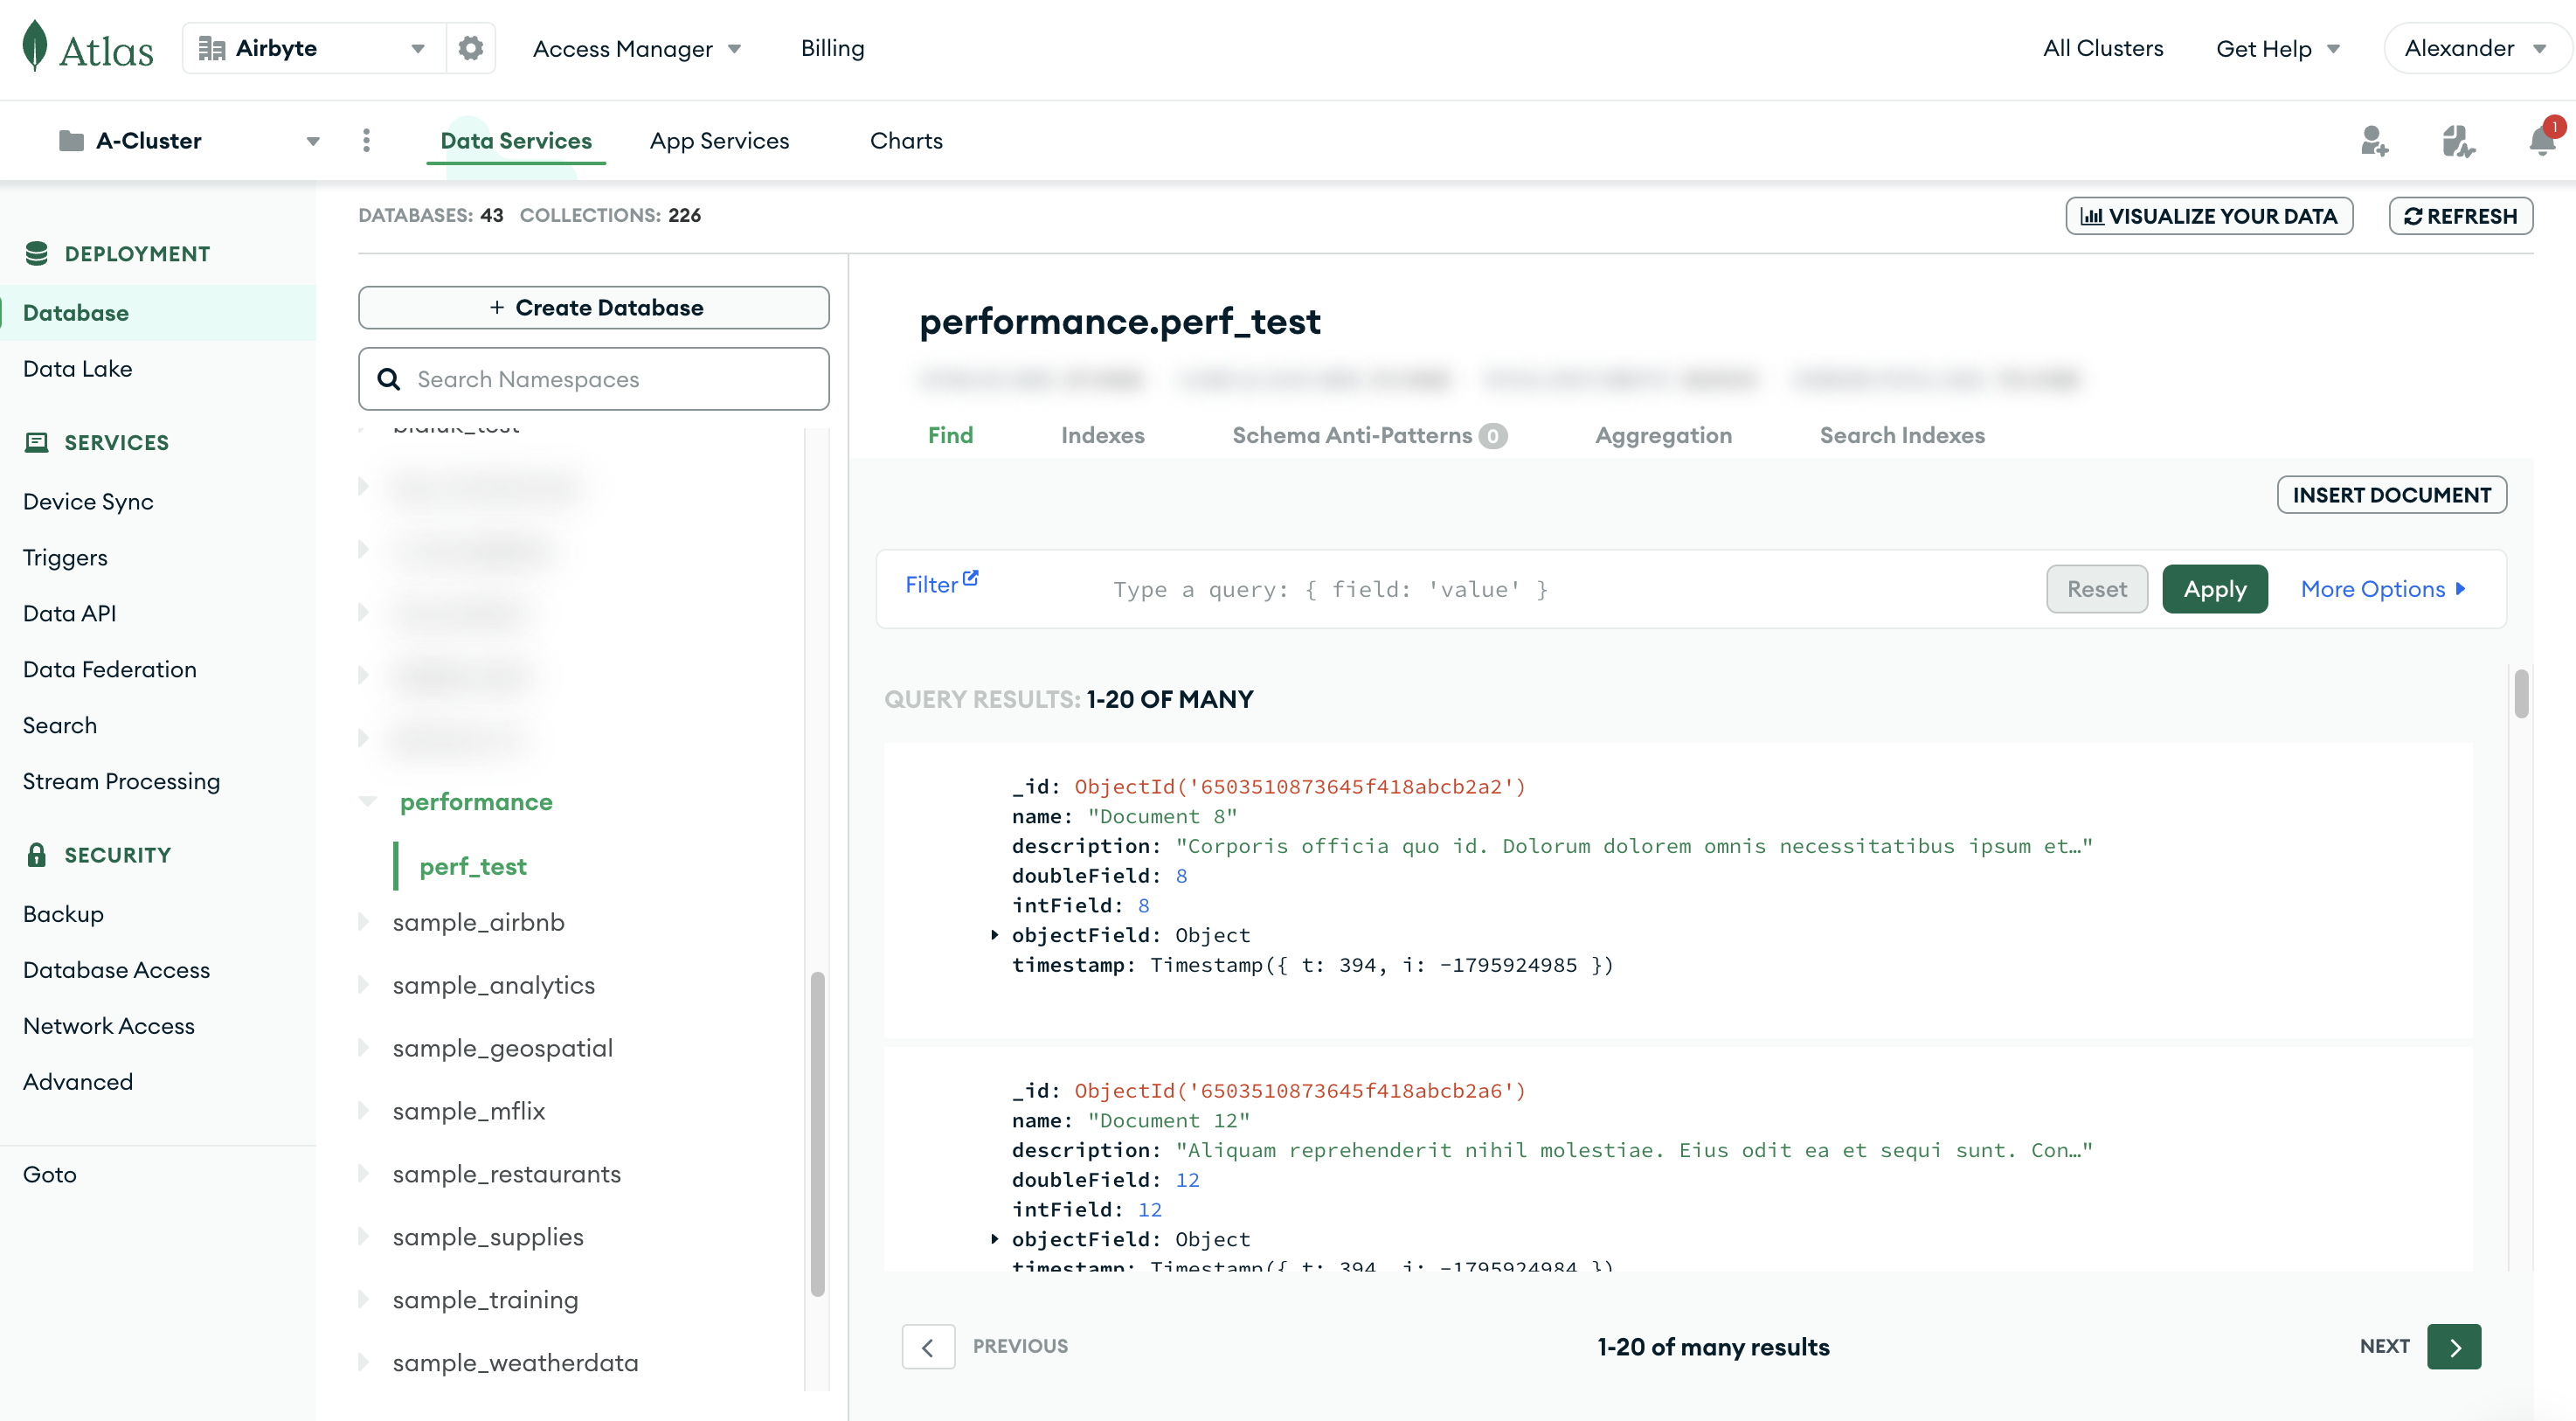This screenshot has width=2576, height=1421.
Task: Open the three-dot menu beside A-Cluster
Action: tap(367, 140)
